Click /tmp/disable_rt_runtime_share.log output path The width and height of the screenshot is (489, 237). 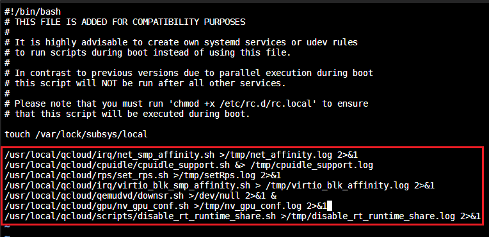point(371,217)
